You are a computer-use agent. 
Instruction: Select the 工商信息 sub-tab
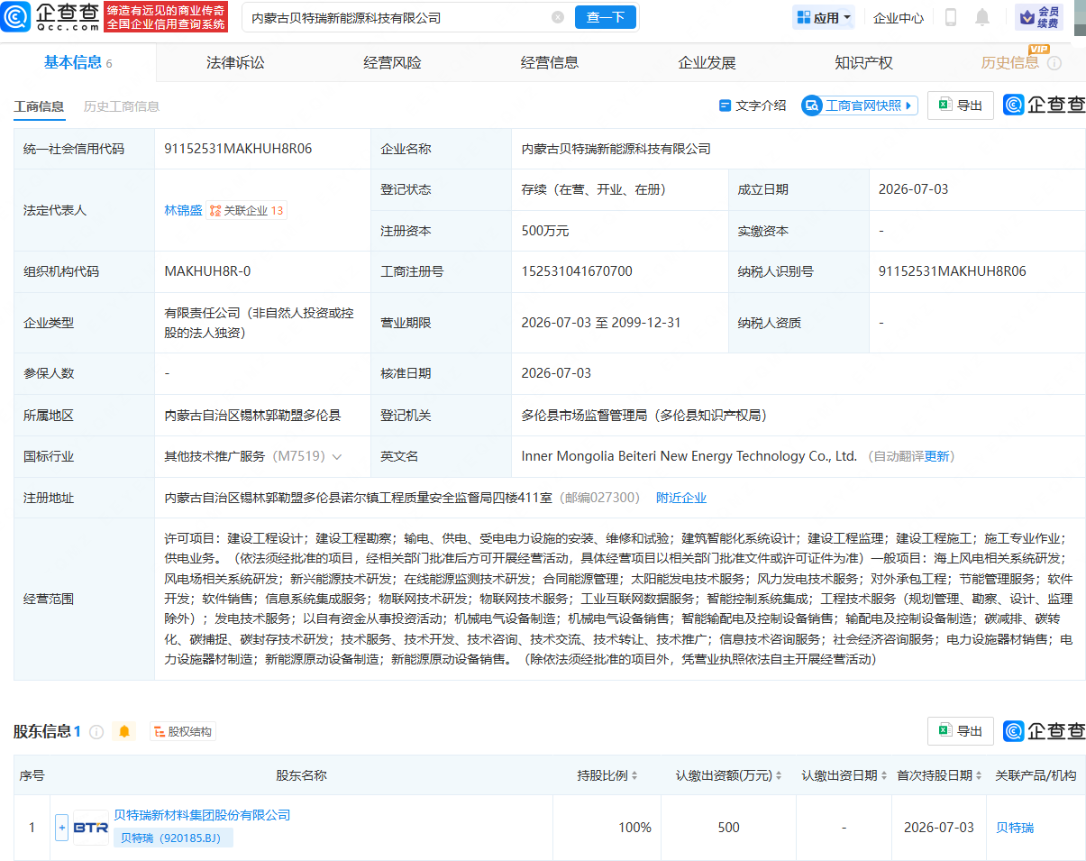pos(39,106)
